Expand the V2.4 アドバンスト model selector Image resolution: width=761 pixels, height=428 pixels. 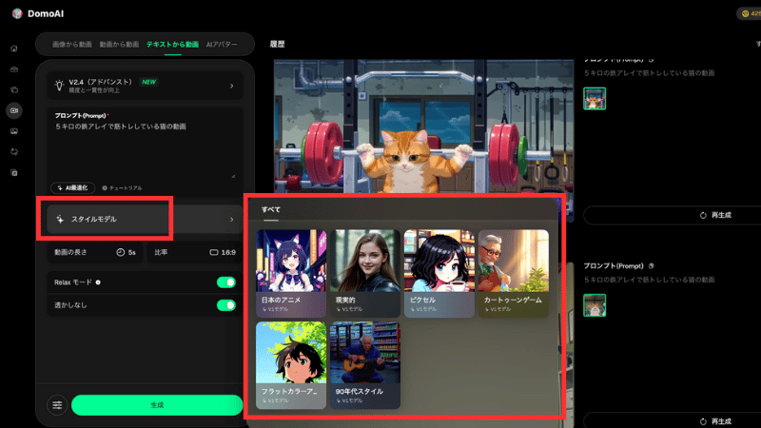click(x=143, y=86)
